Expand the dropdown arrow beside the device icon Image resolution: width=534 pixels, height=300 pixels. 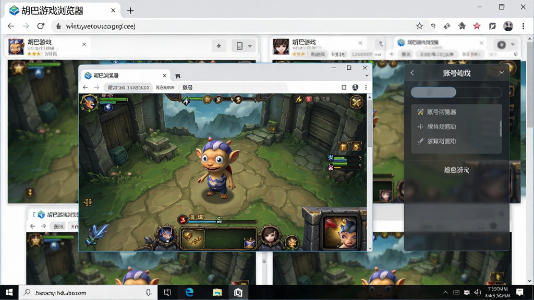tap(250, 46)
